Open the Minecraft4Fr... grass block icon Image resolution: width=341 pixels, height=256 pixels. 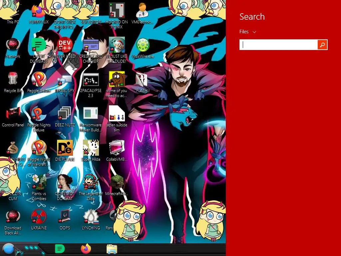[x=117, y=185]
